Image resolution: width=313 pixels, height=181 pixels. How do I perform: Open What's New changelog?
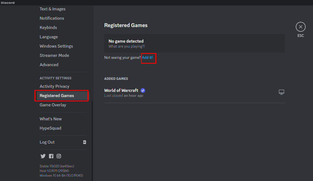click(51, 119)
